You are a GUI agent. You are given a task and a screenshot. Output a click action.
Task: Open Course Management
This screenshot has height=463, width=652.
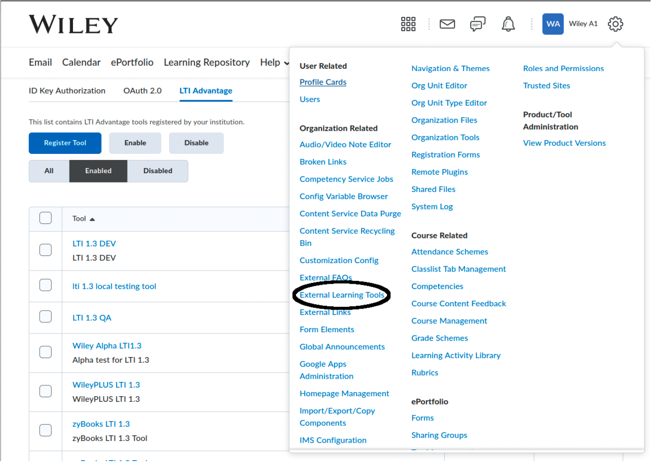(x=449, y=321)
